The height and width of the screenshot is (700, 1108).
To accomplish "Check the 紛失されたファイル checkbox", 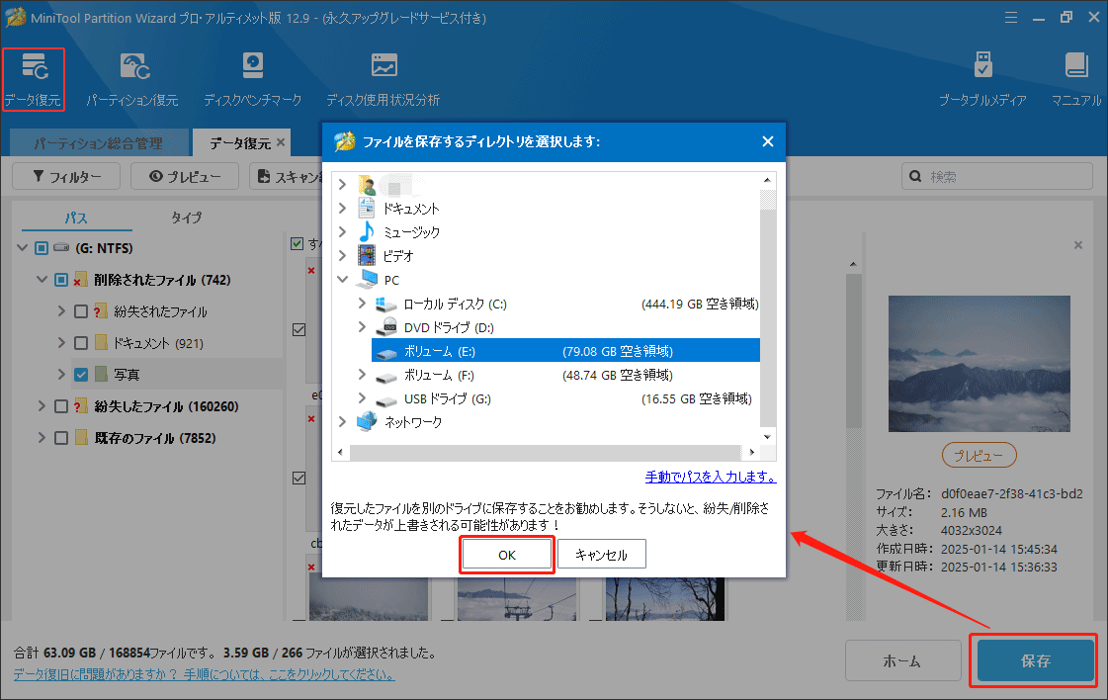I will [81, 311].
